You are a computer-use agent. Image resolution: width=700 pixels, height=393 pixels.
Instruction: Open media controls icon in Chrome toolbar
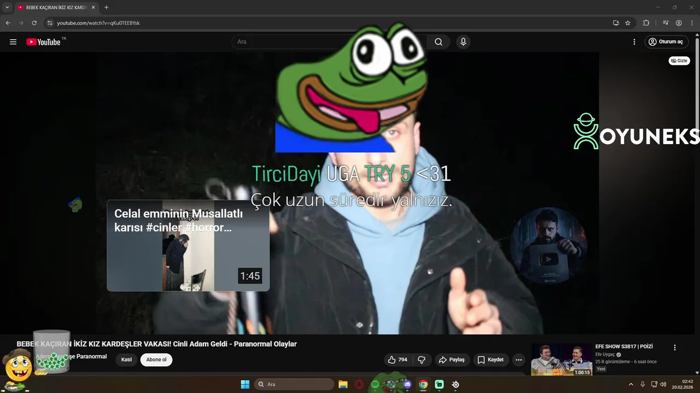click(x=666, y=23)
